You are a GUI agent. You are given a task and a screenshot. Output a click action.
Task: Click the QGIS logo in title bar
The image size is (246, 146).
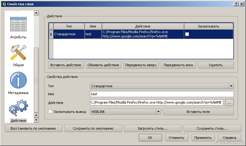tap(4, 4)
